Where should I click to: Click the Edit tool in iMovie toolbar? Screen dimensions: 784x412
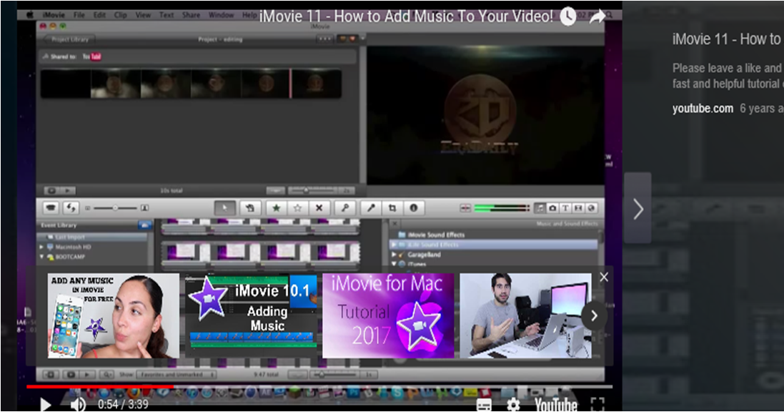(250, 207)
